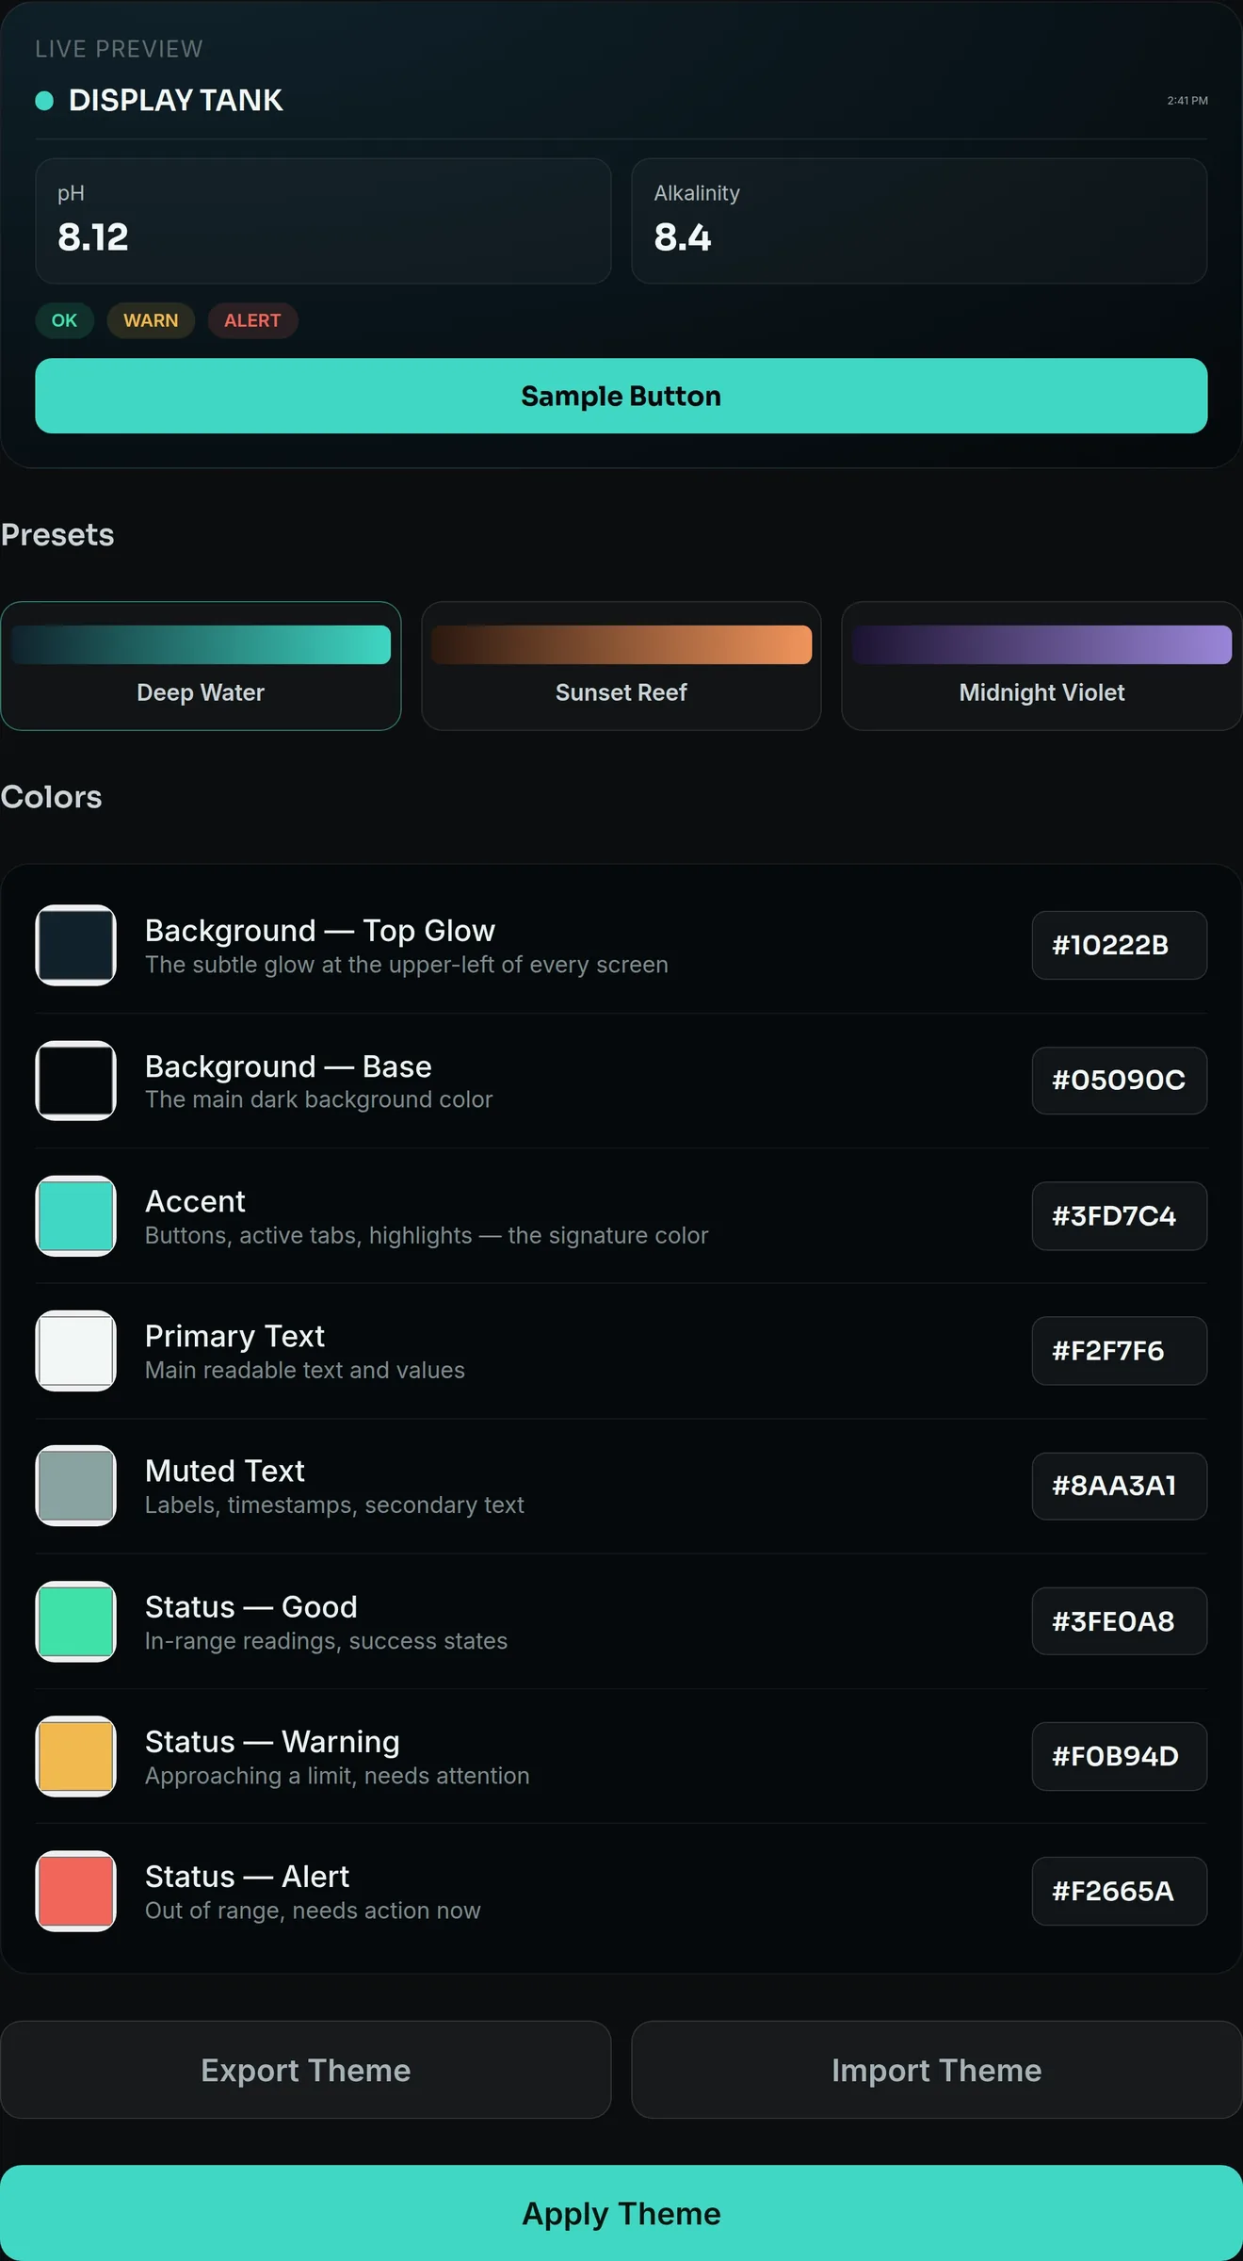
Task: Open the Background Top Glow color swatch
Action: pyautogui.click(x=75, y=945)
